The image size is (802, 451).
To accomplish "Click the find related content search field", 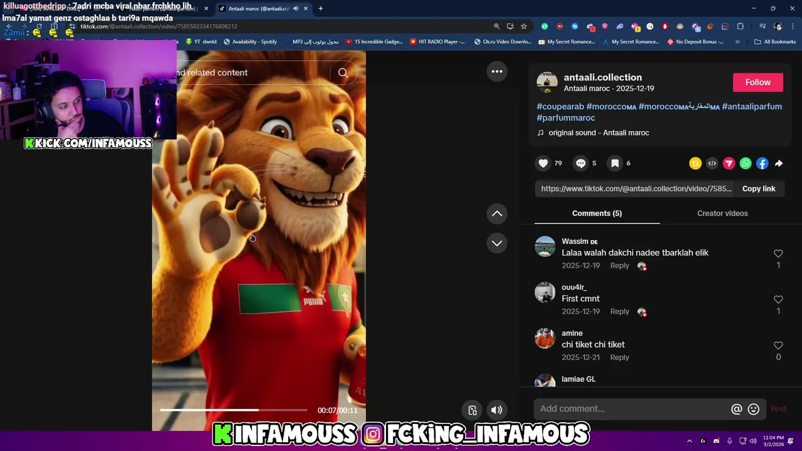I will [x=251, y=73].
